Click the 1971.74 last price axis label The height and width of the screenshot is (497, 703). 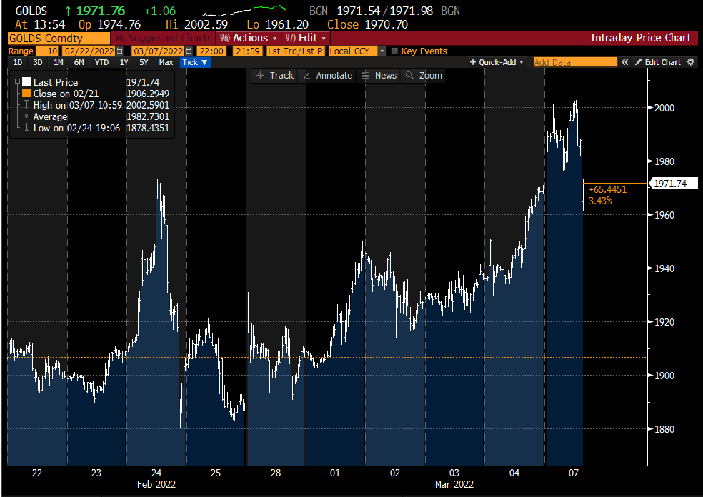(673, 184)
